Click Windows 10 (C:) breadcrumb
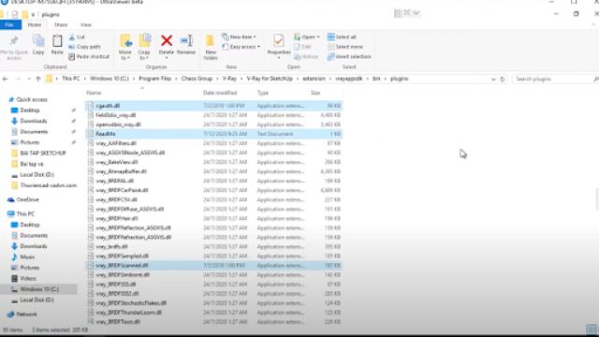The height and width of the screenshot is (337, 599). point(110,79)
